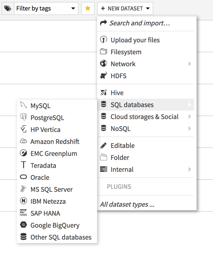Viewport: 213px width, 253px height.
Task: Select the Folder dataset text
Action: [x=120, y=158]
